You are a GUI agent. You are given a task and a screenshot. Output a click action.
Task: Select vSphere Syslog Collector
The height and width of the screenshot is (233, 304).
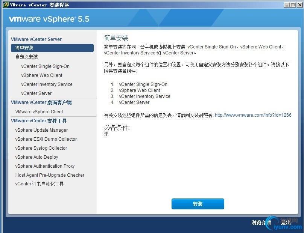[41, 148]
